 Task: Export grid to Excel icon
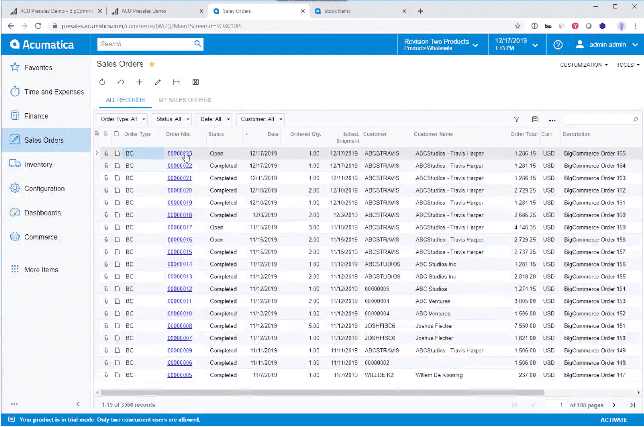(195, 82)
